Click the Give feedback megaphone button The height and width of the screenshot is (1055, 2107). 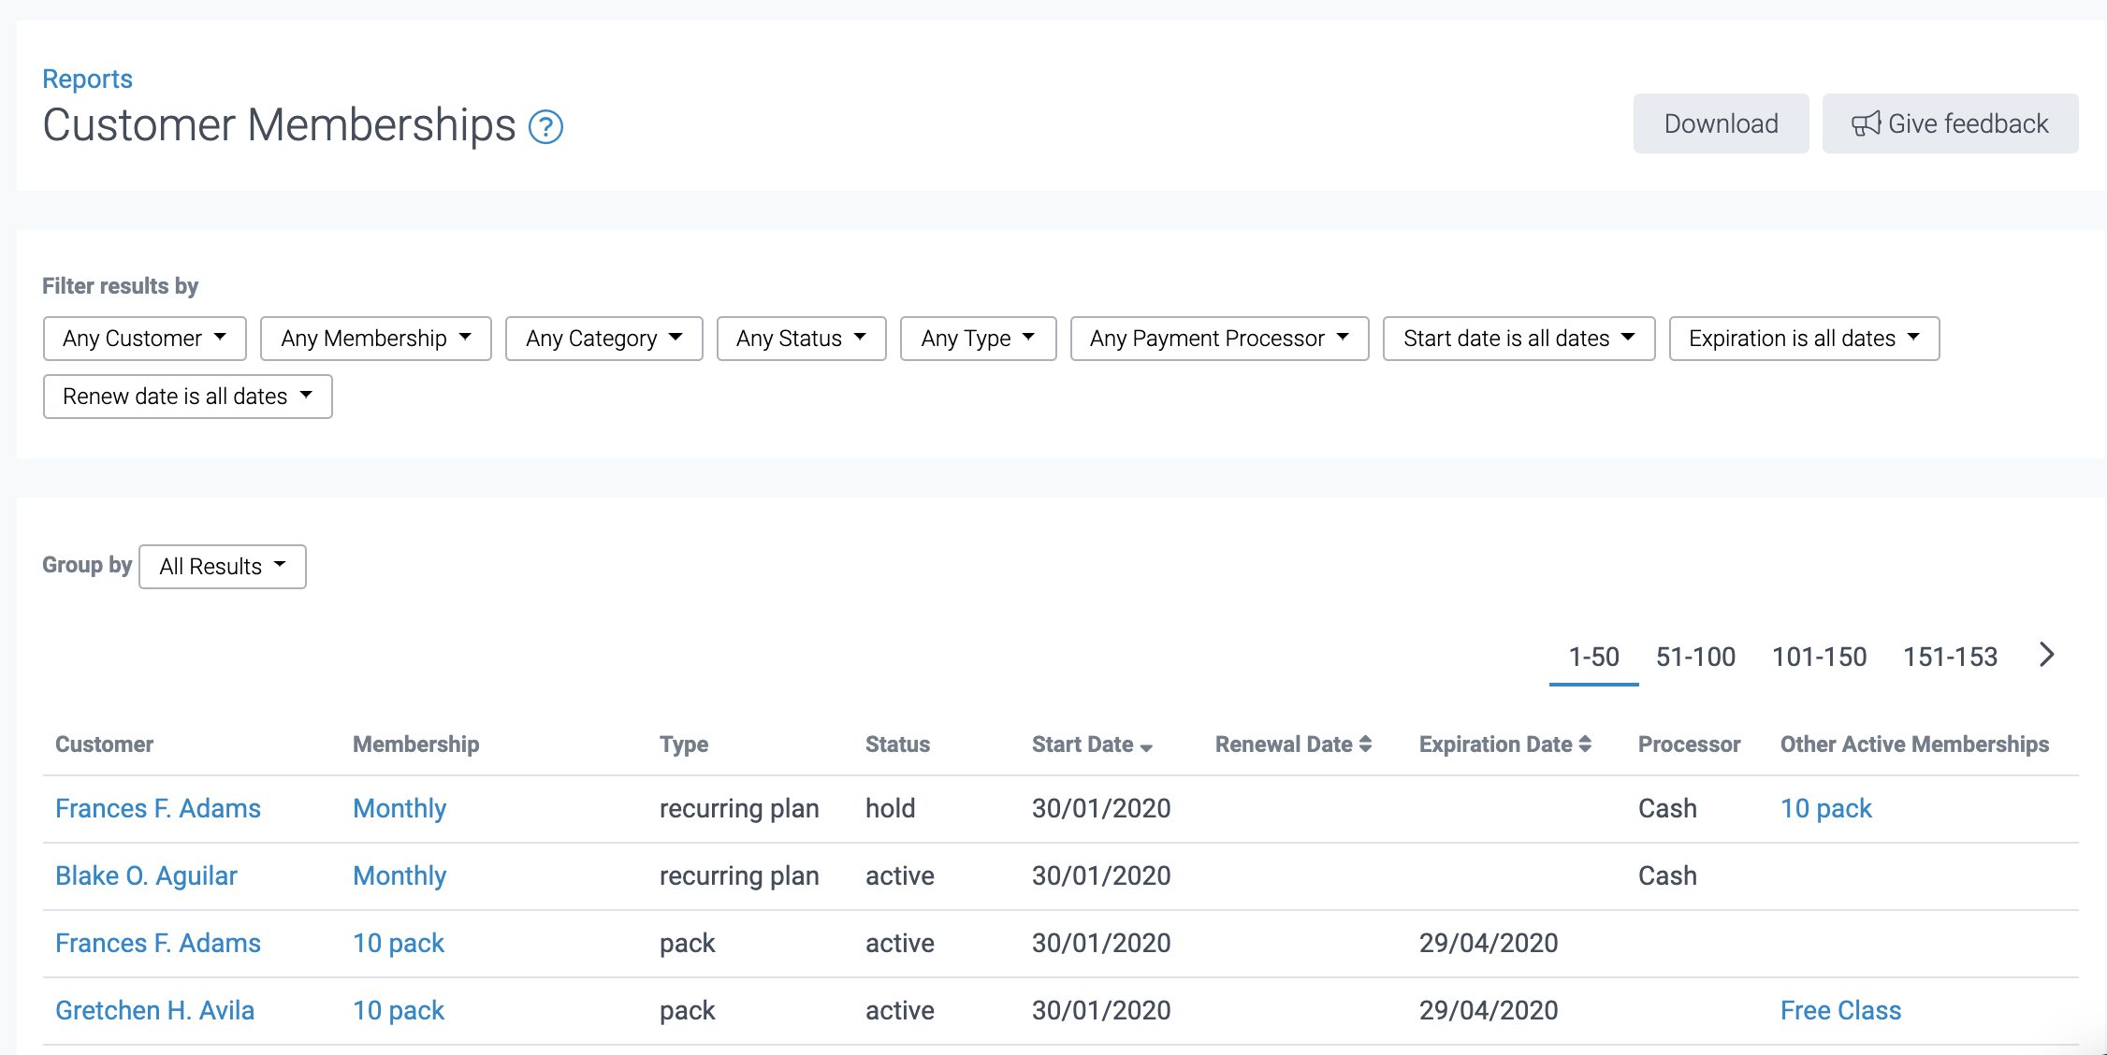coord(1950,123)
